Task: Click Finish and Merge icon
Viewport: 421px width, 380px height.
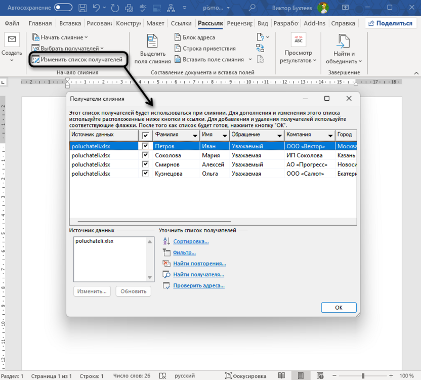Action: (344, 41)
